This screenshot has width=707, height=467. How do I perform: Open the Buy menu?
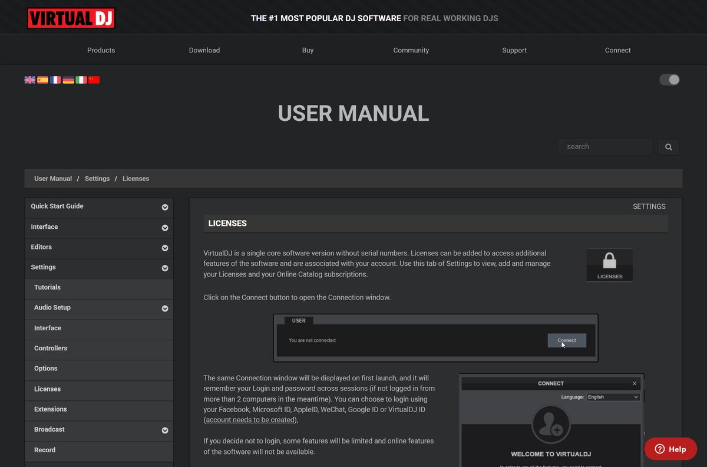pyautogui.click(x=308, y=50)
